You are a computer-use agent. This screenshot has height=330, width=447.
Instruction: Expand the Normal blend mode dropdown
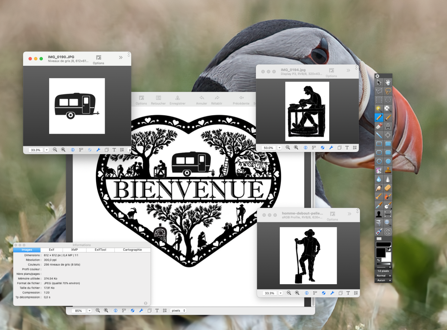pos(383,276)
